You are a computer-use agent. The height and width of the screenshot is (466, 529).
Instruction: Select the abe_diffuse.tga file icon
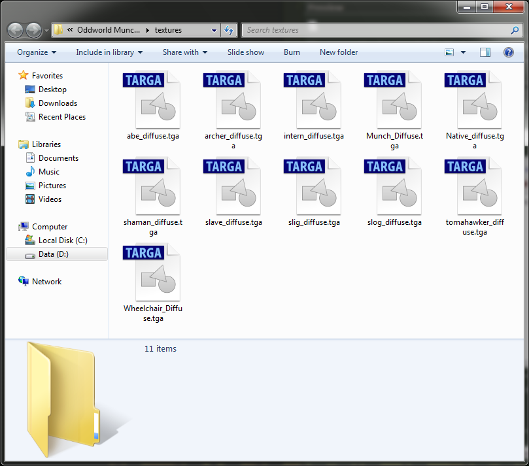click(152, 100)
